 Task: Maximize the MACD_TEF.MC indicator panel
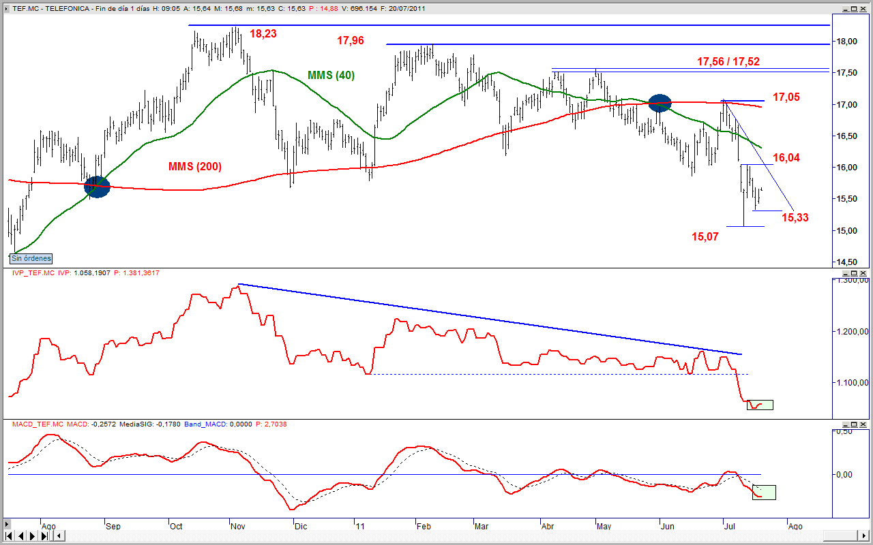(x=855, y=424)
